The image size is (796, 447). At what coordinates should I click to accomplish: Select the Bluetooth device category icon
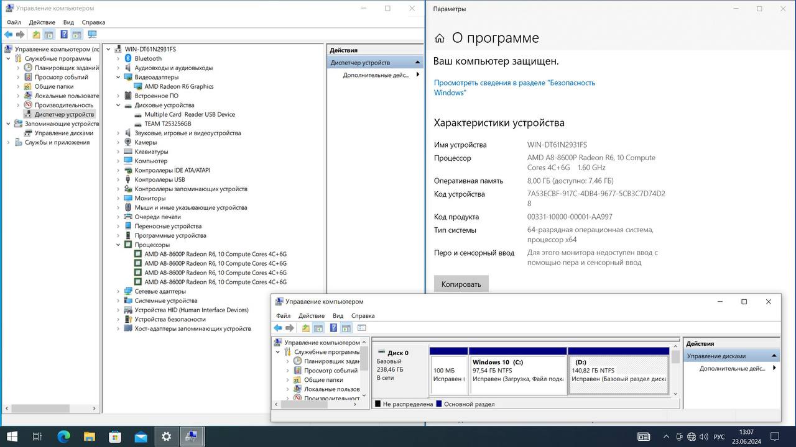(129, 58)
